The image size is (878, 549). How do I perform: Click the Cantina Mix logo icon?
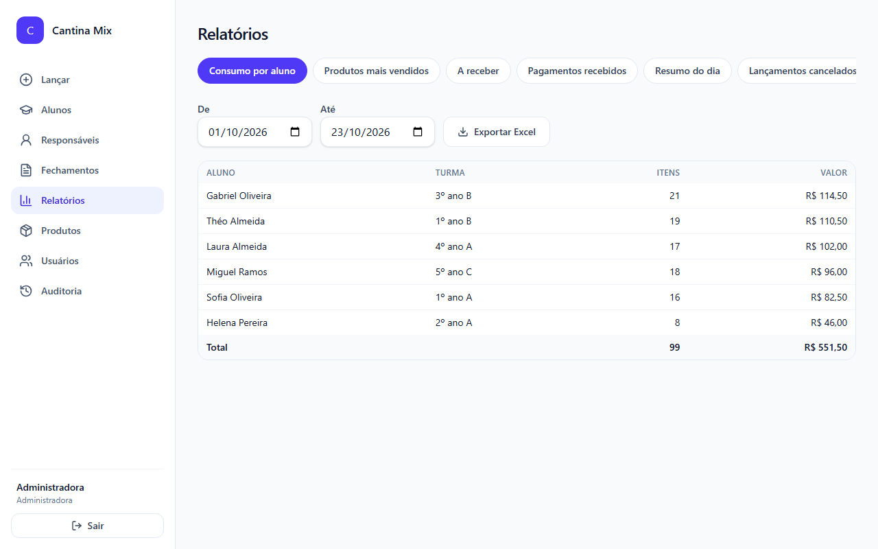(30, 30)
